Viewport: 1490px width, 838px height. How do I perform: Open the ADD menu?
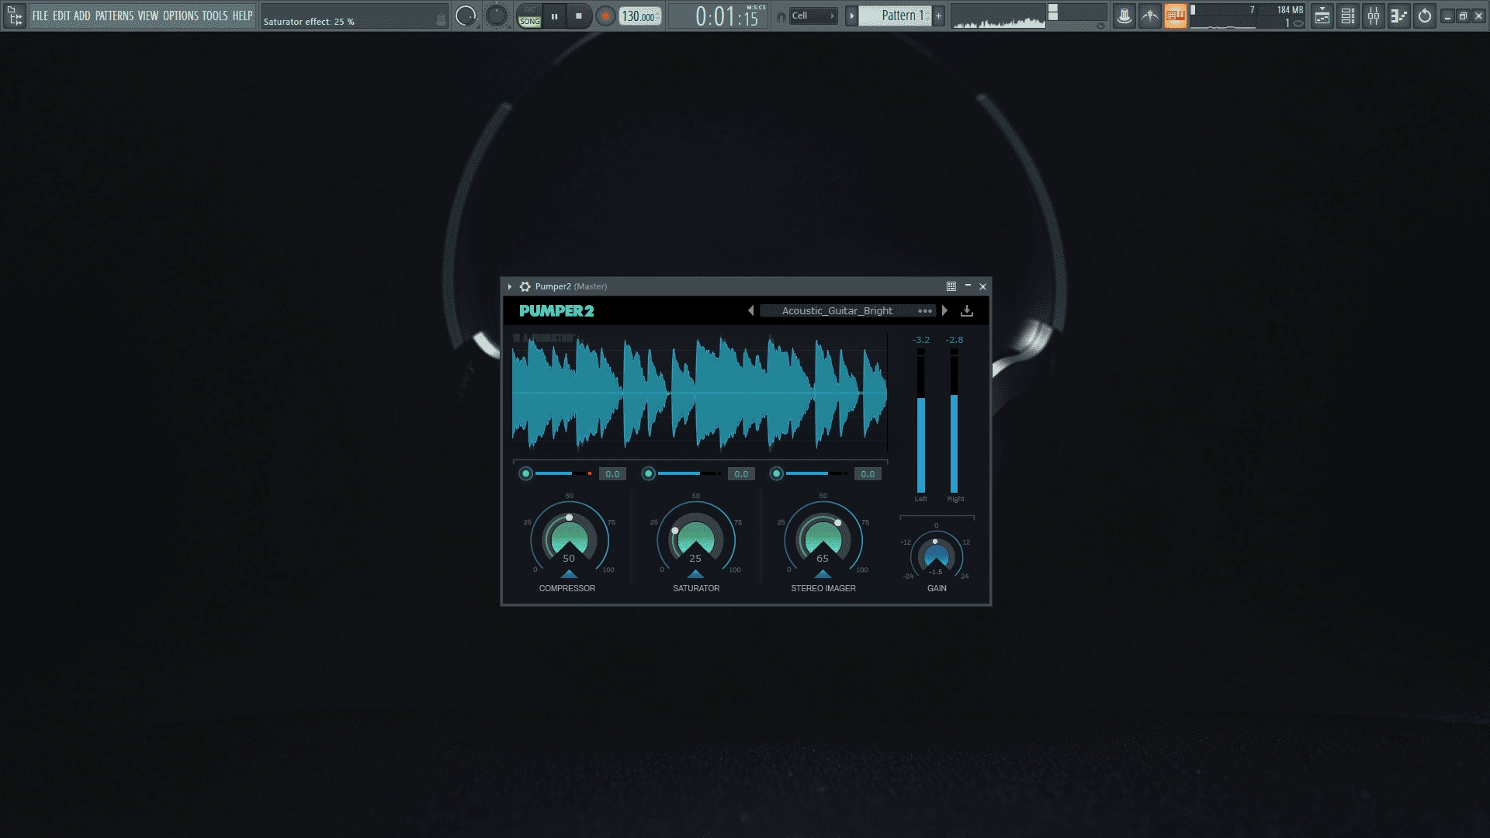coord(82,16)
